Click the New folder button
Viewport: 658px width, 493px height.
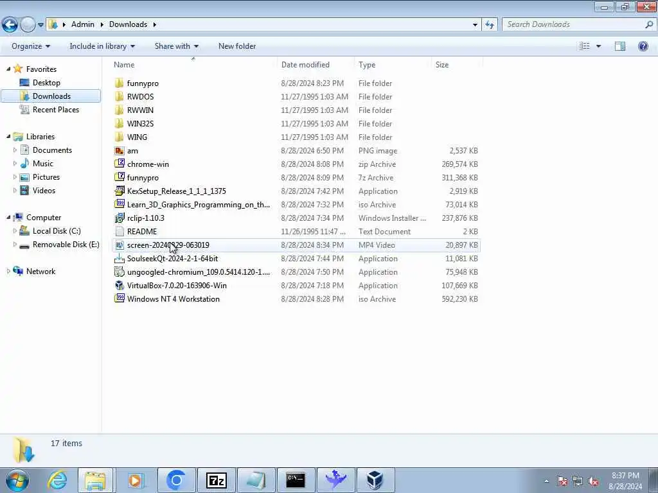click(x=237, y=46)
